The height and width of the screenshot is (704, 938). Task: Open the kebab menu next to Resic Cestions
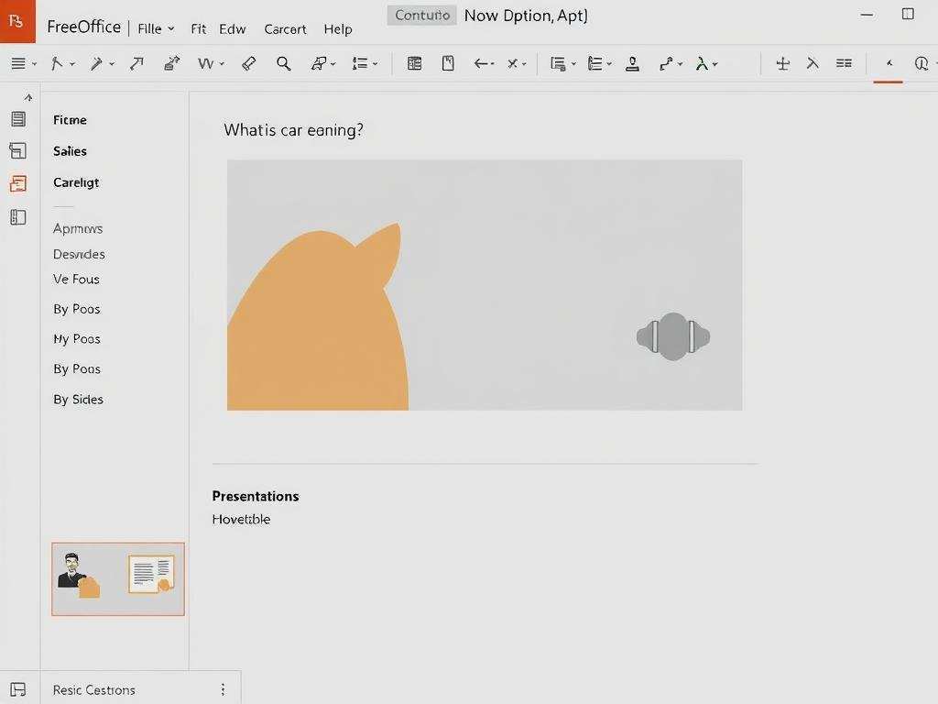click(x=223, y=688)
